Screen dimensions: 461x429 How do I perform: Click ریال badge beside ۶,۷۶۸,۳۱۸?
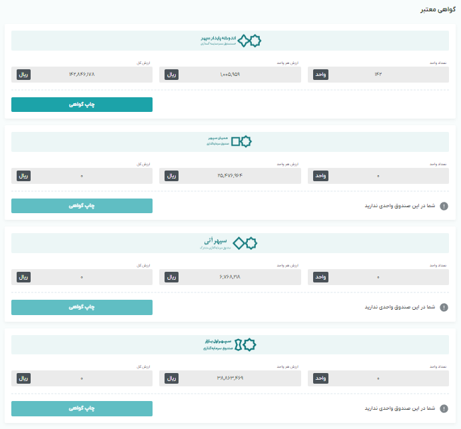(x=171, y=277)
